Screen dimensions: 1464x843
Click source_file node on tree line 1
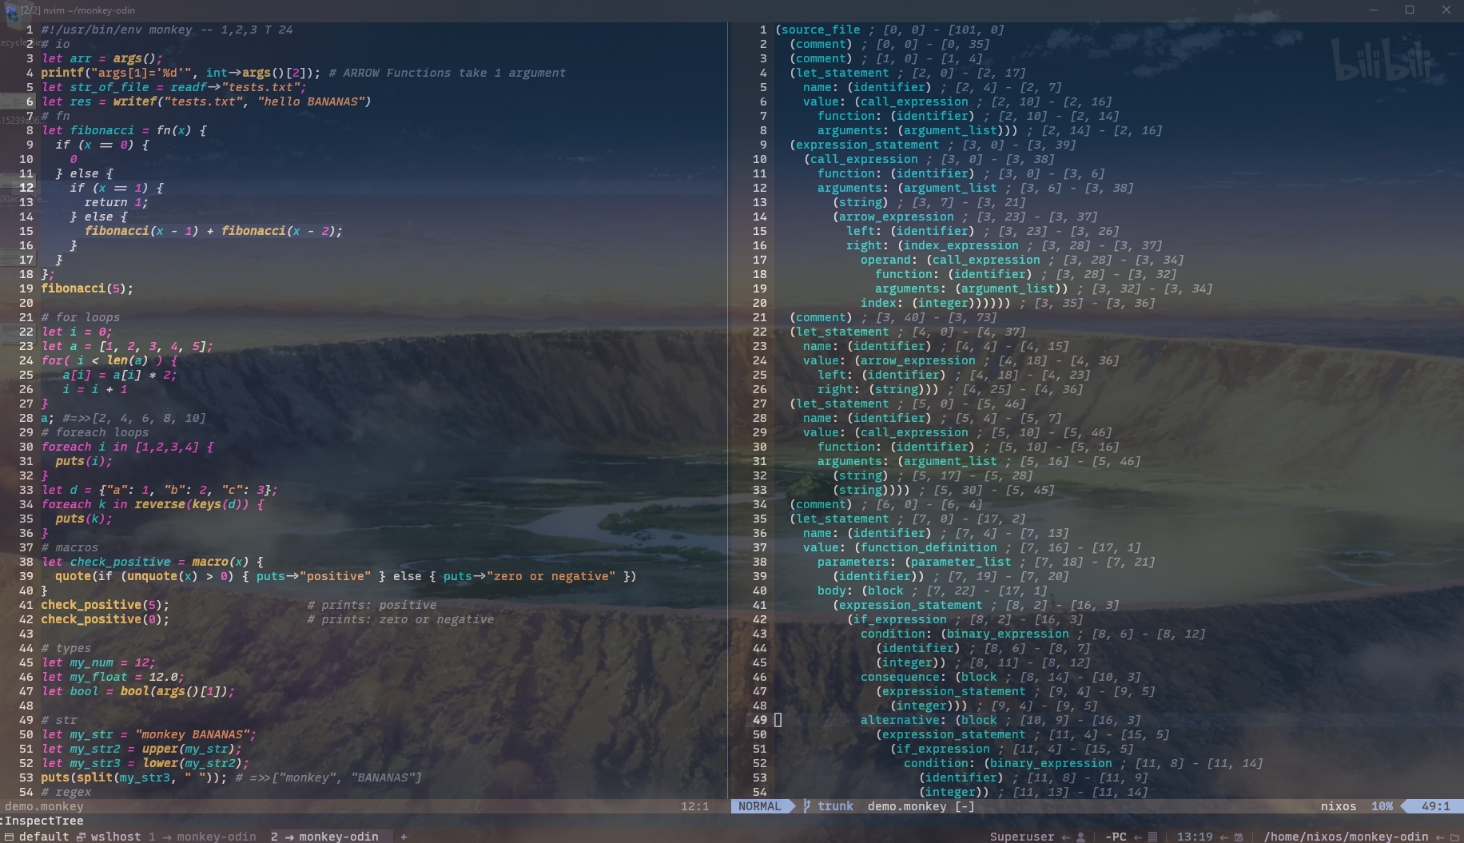pos(821,30)
